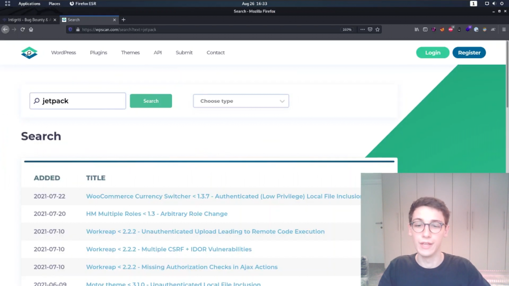
Task: Click the display icon in system tray
Action: click(x=487, y=3)
